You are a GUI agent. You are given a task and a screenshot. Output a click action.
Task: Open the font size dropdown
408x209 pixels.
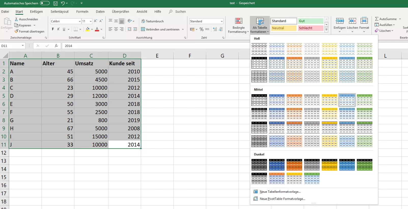coord(91,21)
